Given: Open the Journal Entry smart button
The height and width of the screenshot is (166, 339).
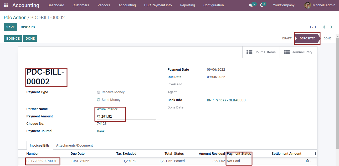Looking at the screenshot, I should [298, 52].
